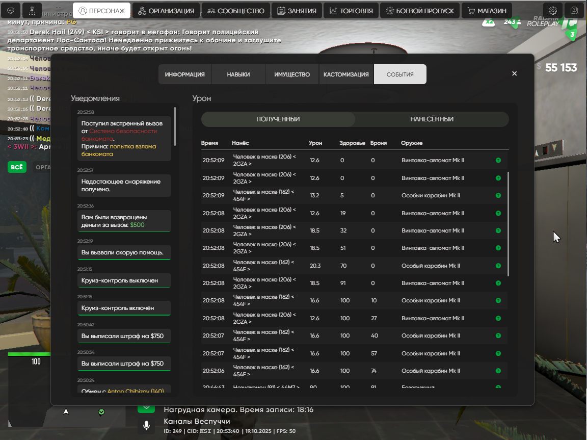Screen dimensions: 587x440
Task: Click the damage table scrollbar
Action: 508,224
